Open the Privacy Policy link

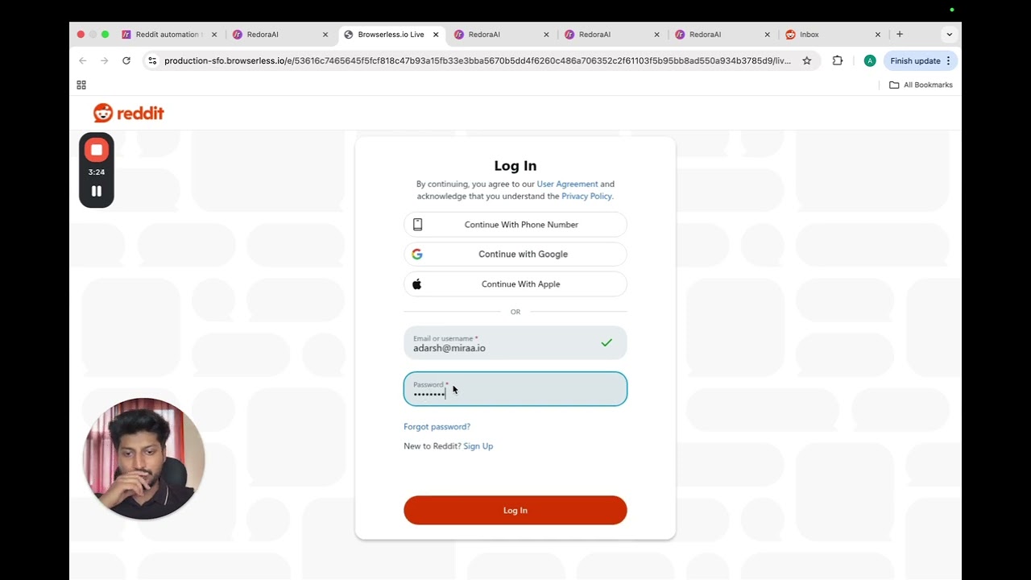coord(586,196)
